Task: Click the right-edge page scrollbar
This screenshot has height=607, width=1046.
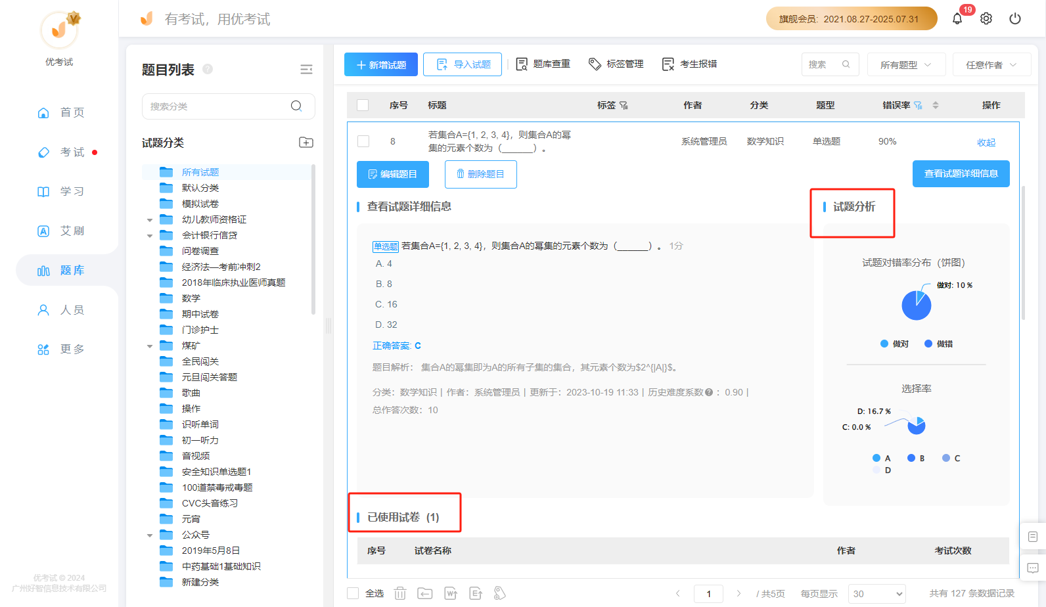Action: 1024,253
